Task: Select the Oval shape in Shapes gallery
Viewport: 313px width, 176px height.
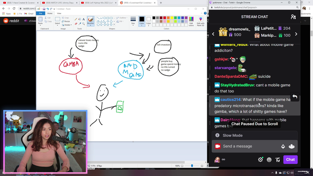Action: (105, 18)
